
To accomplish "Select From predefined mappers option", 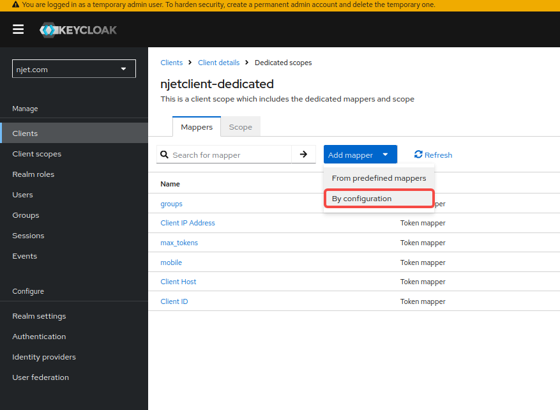I will 379,178.
